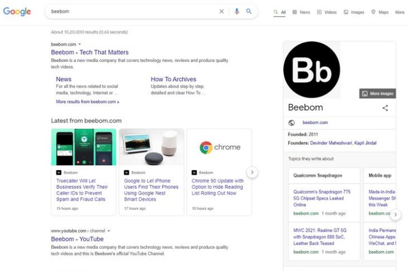Open Beebom - YouTube result

point(77,239)
